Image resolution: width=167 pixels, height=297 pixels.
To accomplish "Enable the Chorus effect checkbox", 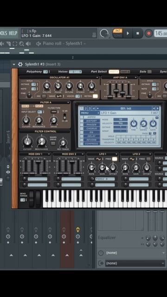I will (x=82, y=129).
